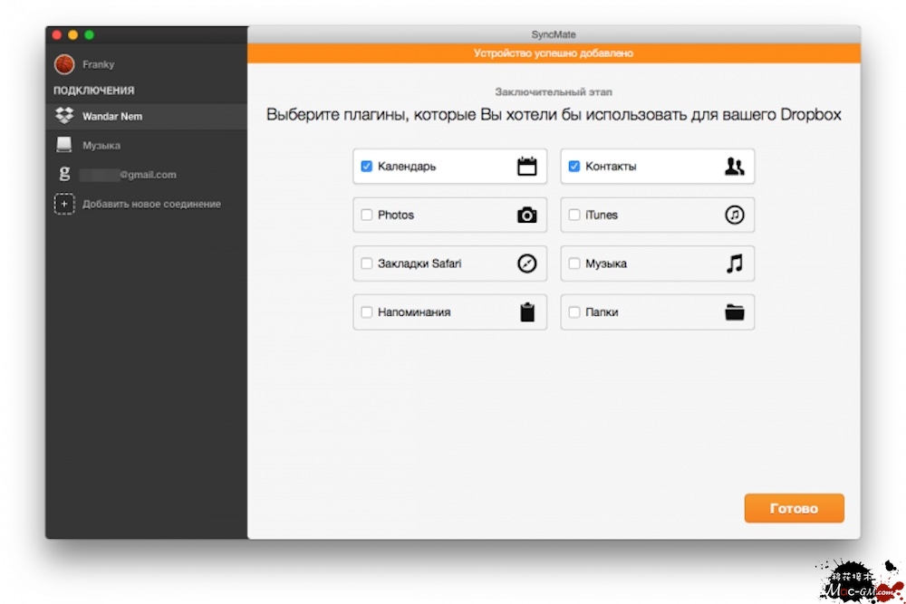906x604 pixels.
Task: Open the Музыка connection in sidebar
Action: (x=101, y=146)
